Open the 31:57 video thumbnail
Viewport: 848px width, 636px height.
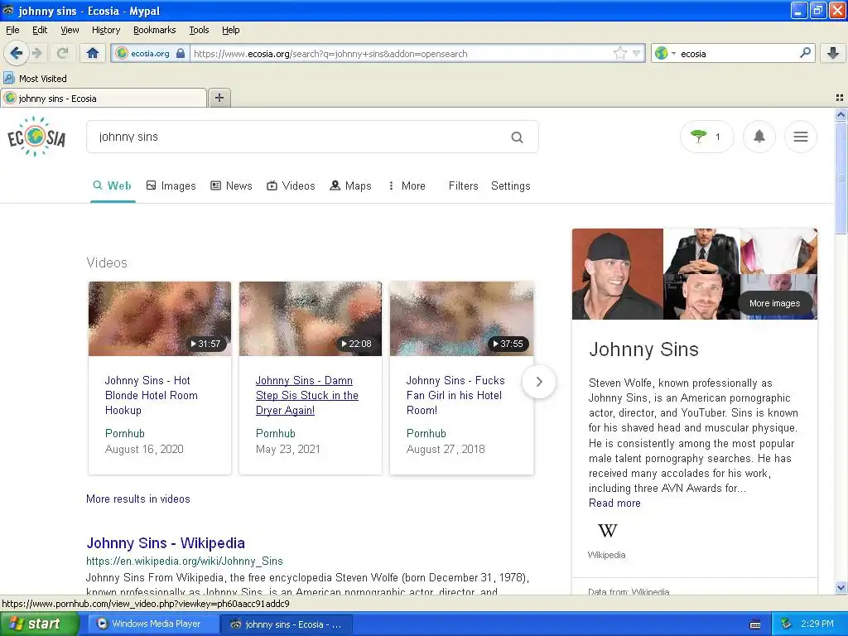coord(160,319)
